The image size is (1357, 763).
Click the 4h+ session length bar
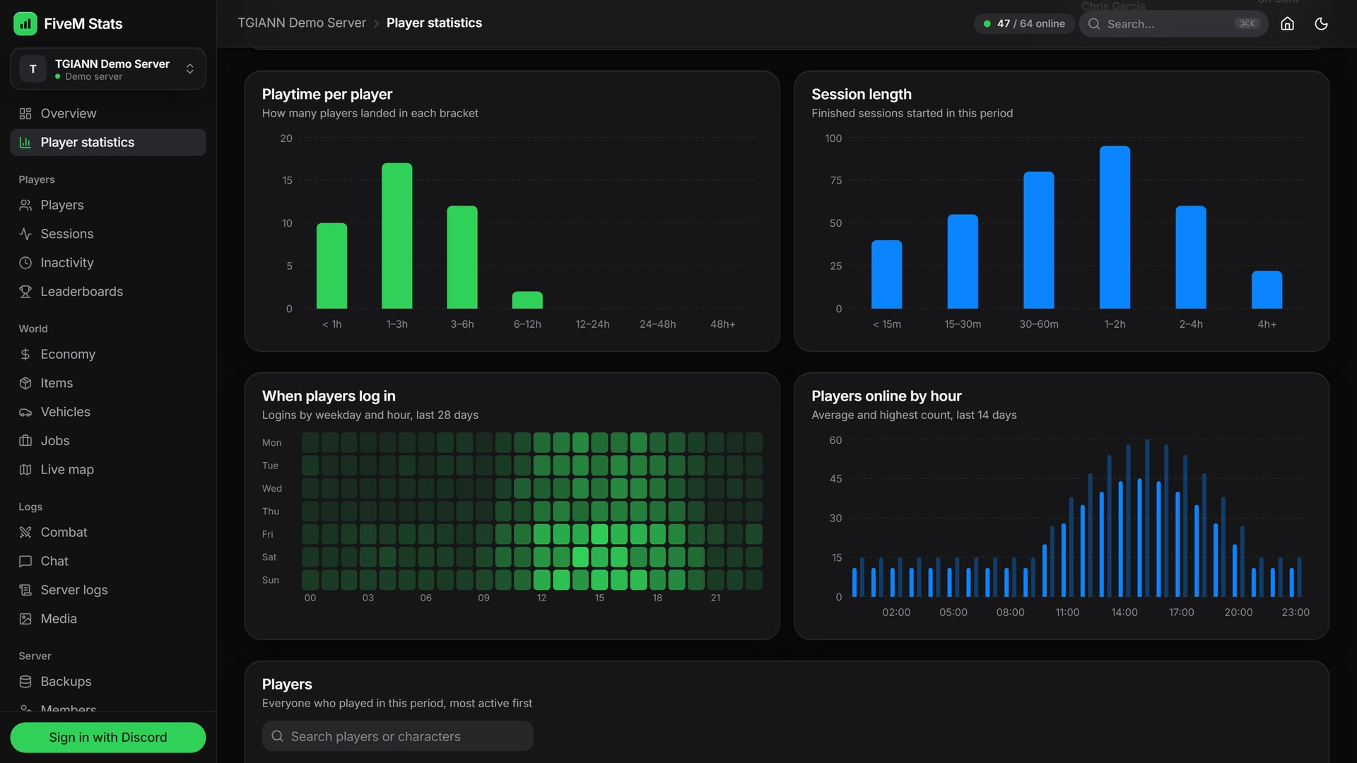pos(1267,290)
